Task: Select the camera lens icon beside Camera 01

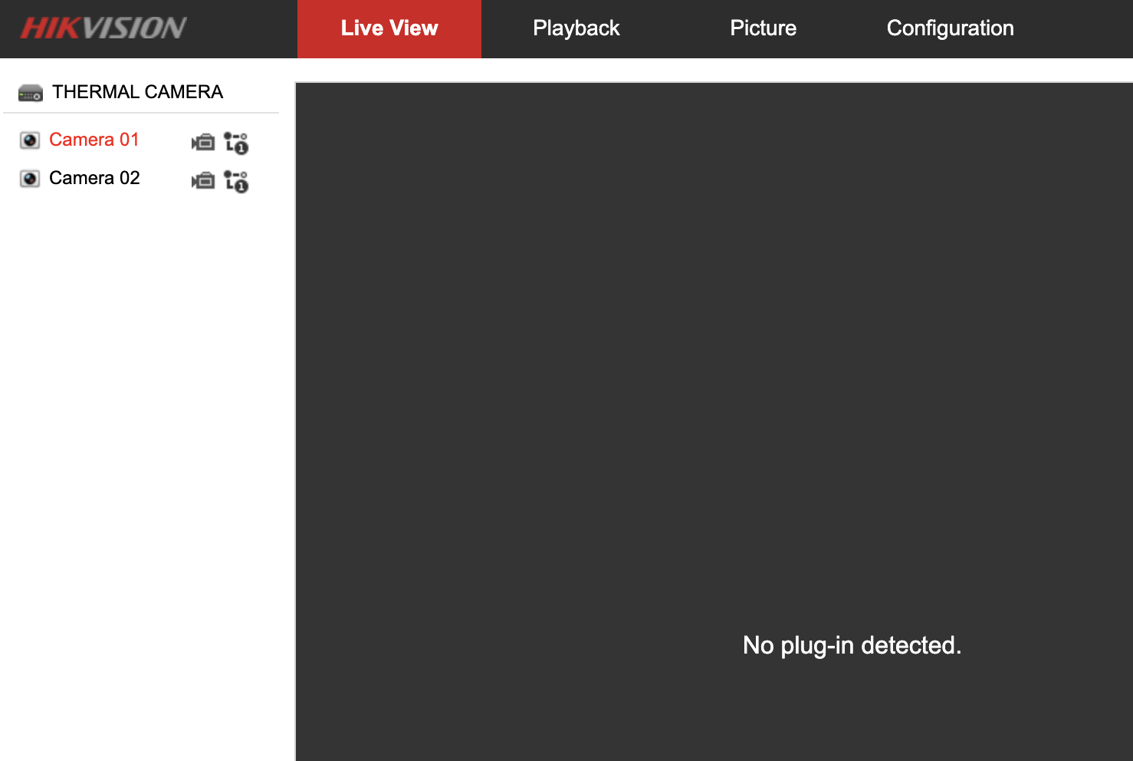Action: click(29, 140)
